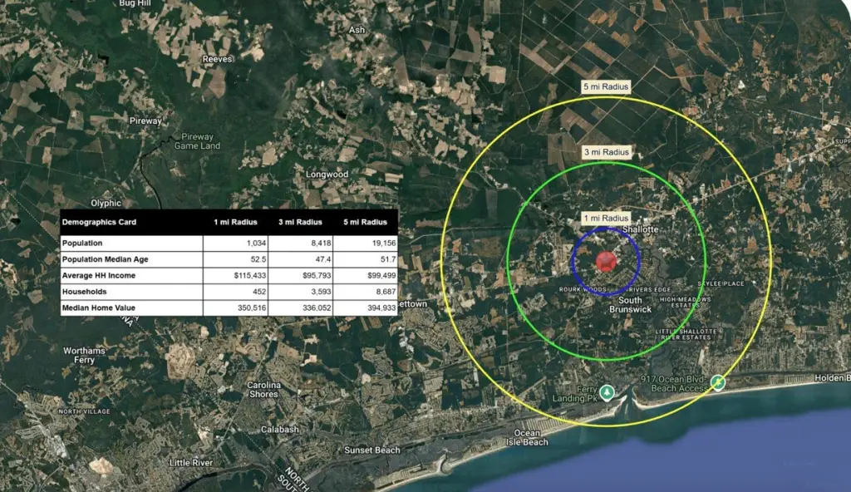Select the 'Olyphic' map label
Screen dimensions: 851x492
pyautogui.click(x=106, y=203)
